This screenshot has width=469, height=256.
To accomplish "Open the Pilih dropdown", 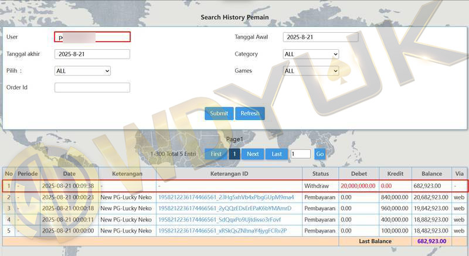I will click(x=83, y=71).
